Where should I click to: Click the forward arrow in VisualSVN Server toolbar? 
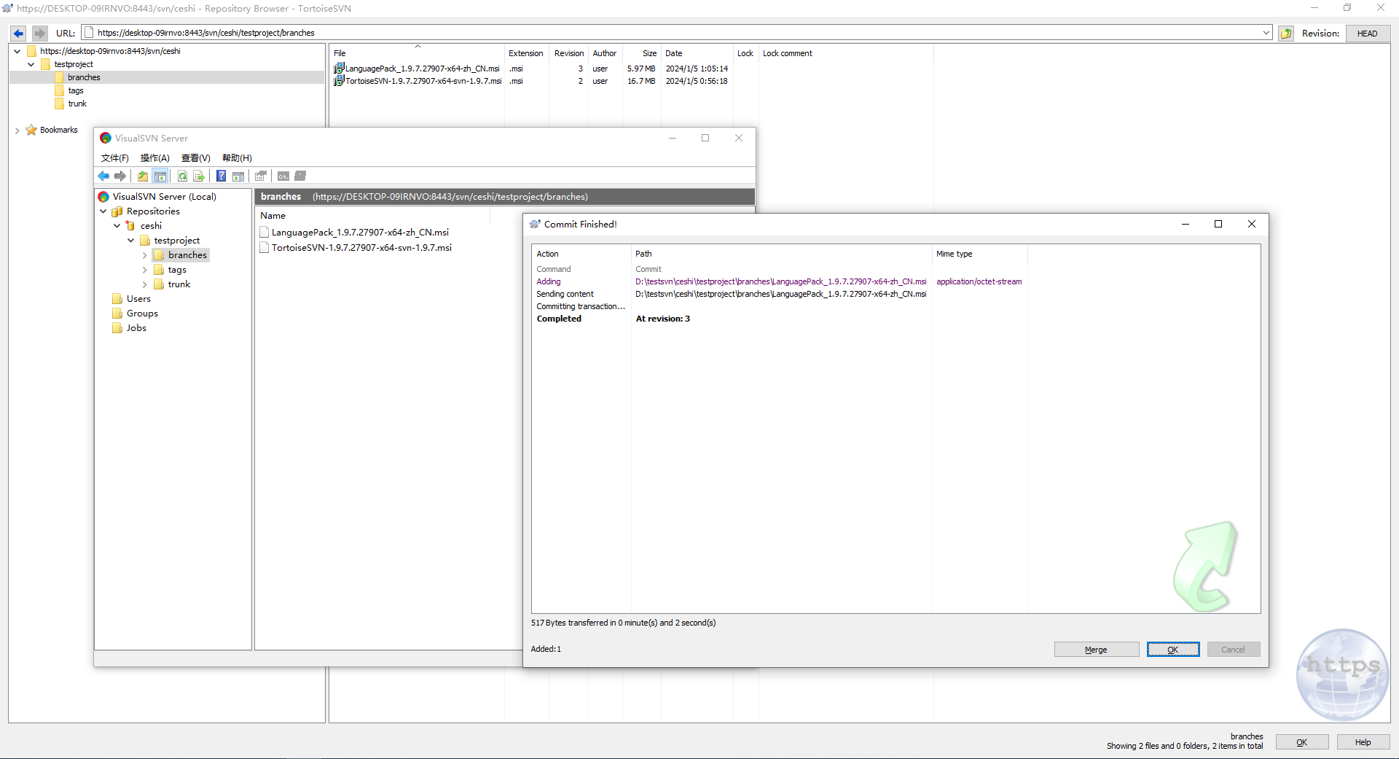coord(120,176)
